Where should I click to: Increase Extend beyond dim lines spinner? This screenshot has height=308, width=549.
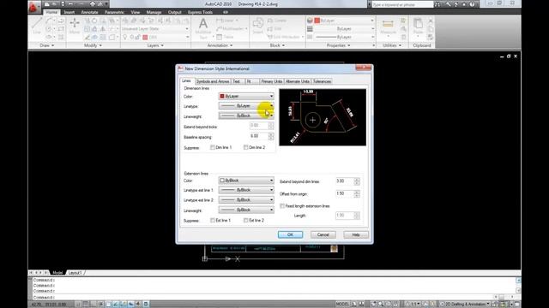coord(357,180)
